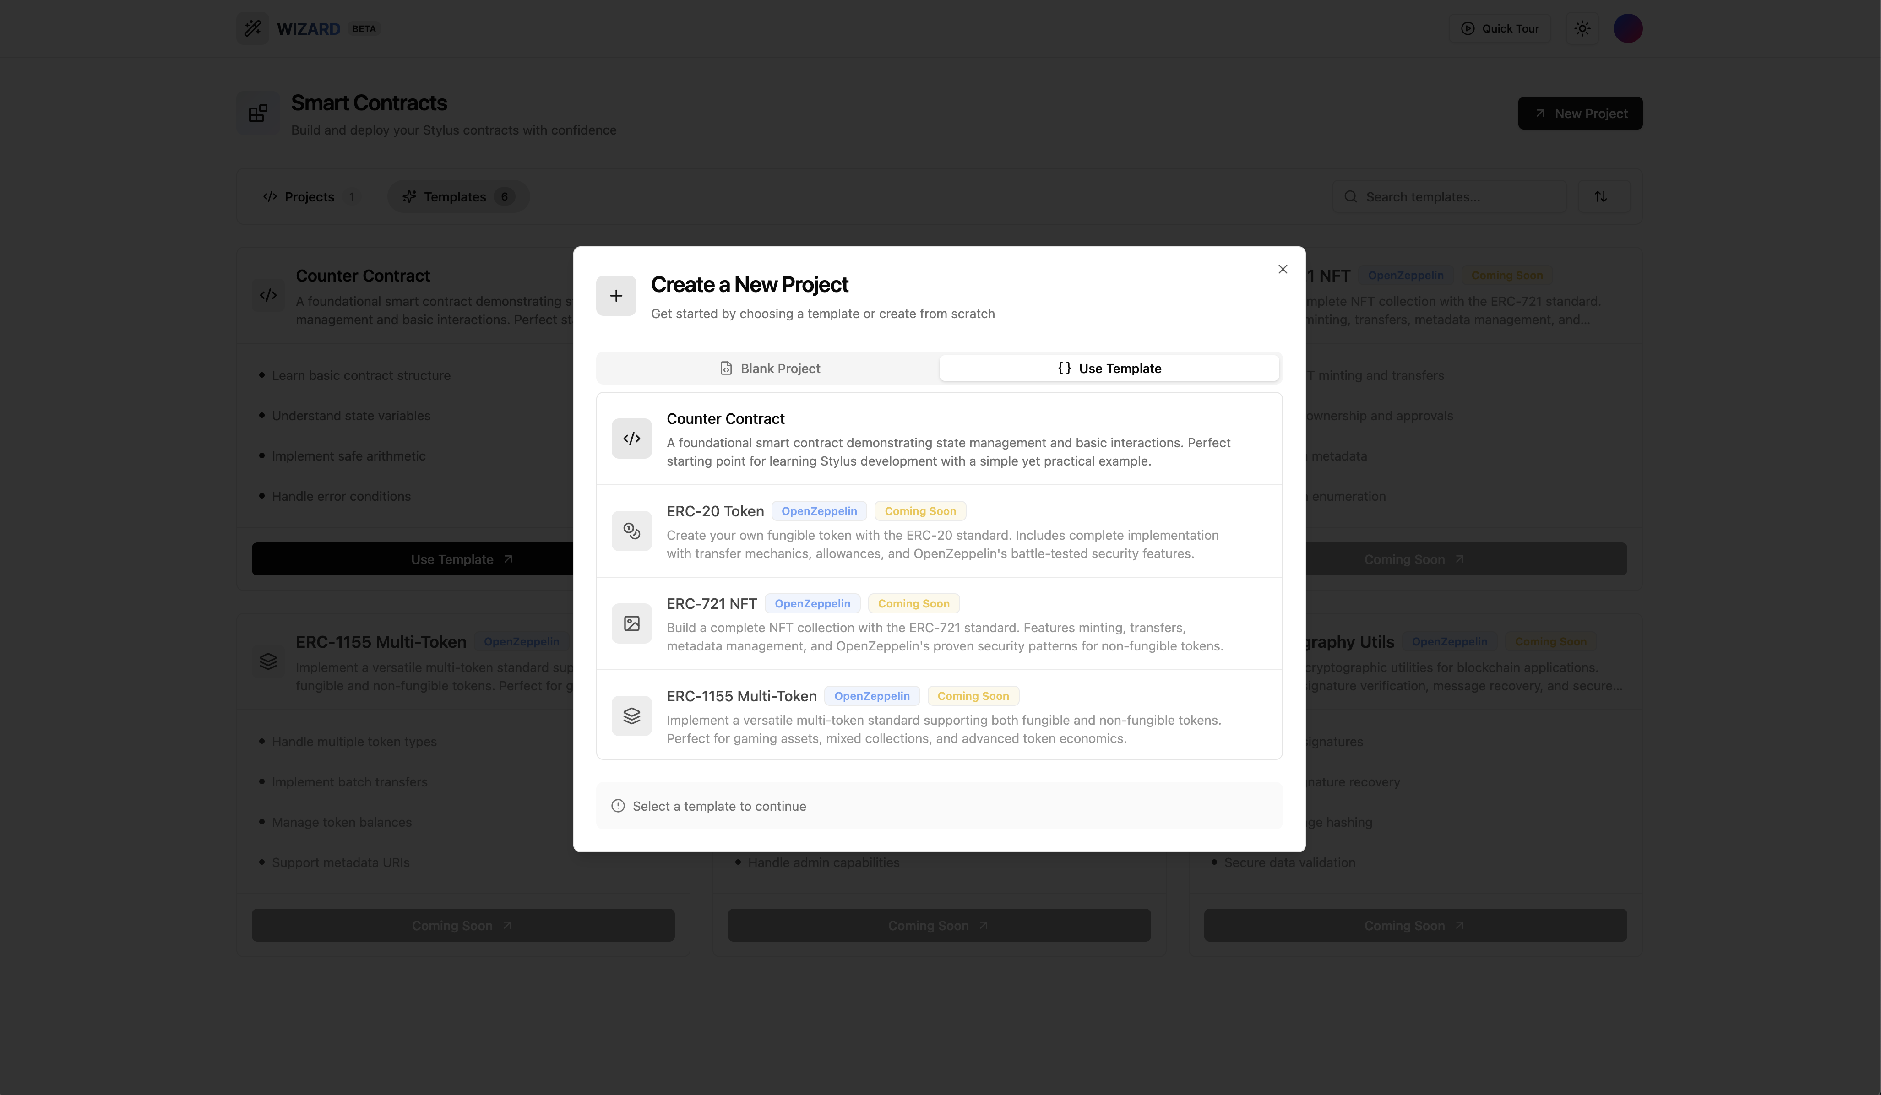Click 'Support metadata URIs' bullet
Viewport: 1881px width, 1095px height.
340,863
